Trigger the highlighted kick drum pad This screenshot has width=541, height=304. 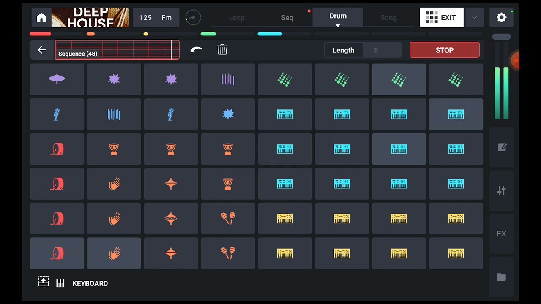[57, 253]
